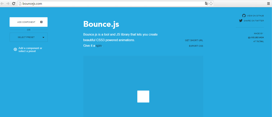Click the MADE BY text
Image resolution: width=272 pixels, height=117 pixels.
pos(258,33)
